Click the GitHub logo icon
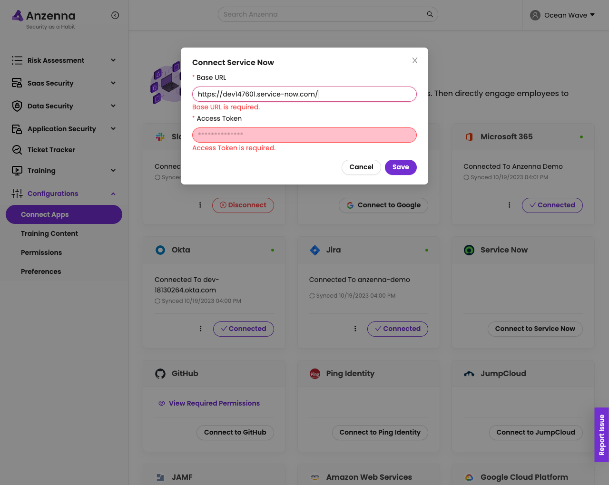 click(x=160, y=374)
